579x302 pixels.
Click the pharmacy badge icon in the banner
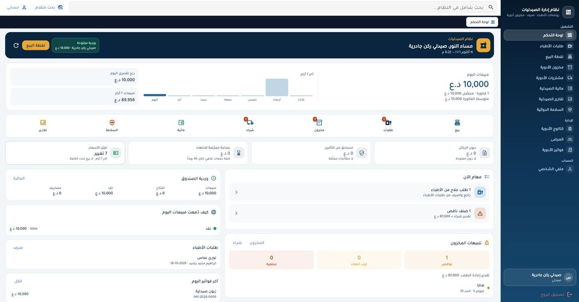click(483, 45)
